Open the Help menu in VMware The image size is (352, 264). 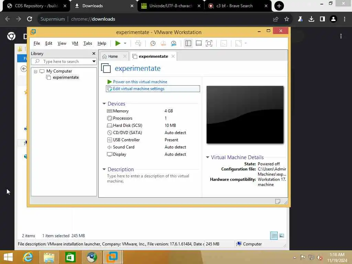102,43
